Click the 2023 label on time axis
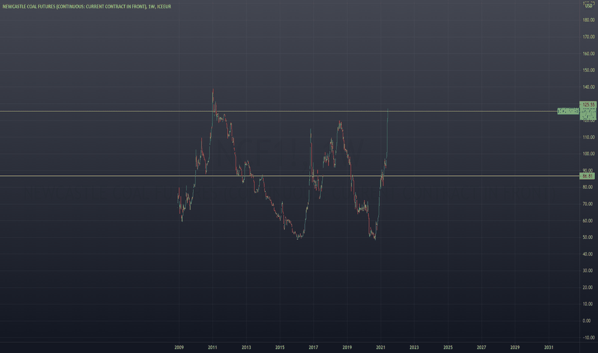The width and height of the screenshot is (598, 353). point(414,347)
